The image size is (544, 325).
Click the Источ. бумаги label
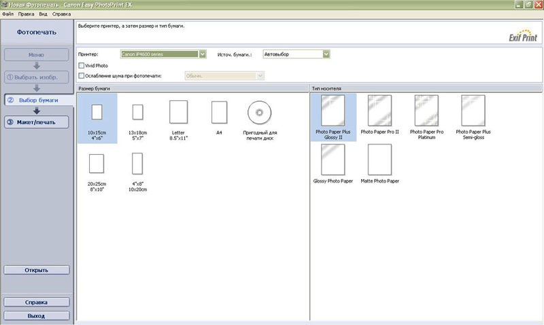(x=235, y=54)
